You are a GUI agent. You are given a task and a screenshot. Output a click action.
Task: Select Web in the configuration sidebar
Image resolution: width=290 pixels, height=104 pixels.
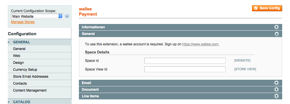tap(39, 56)
